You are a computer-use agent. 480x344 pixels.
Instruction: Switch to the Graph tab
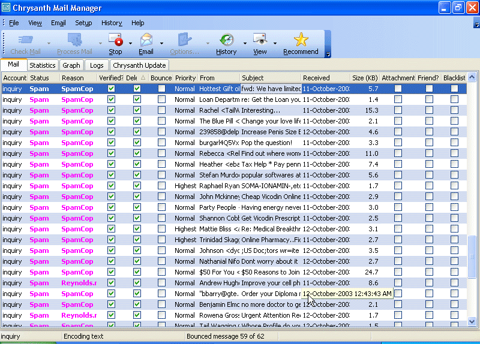71,65
